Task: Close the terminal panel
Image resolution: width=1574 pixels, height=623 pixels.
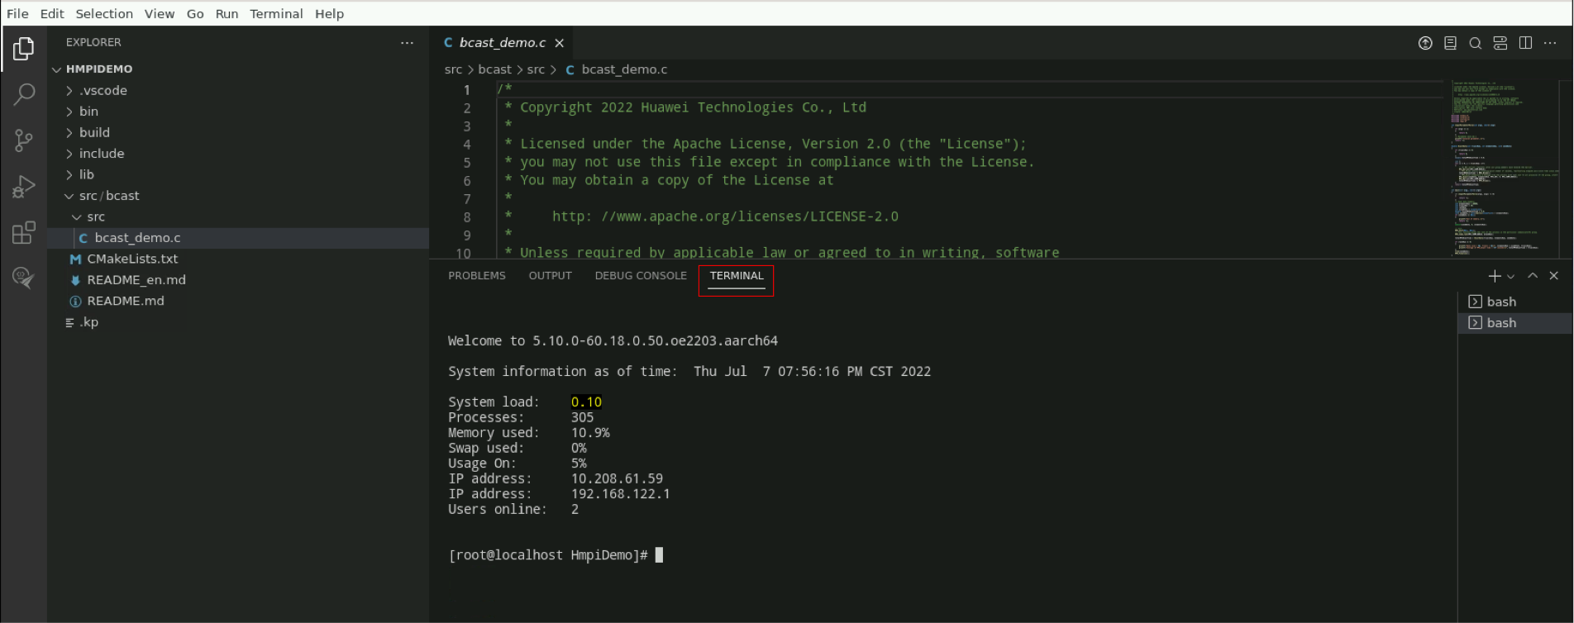Action: pyautogui.click(x=1554, y=276)
